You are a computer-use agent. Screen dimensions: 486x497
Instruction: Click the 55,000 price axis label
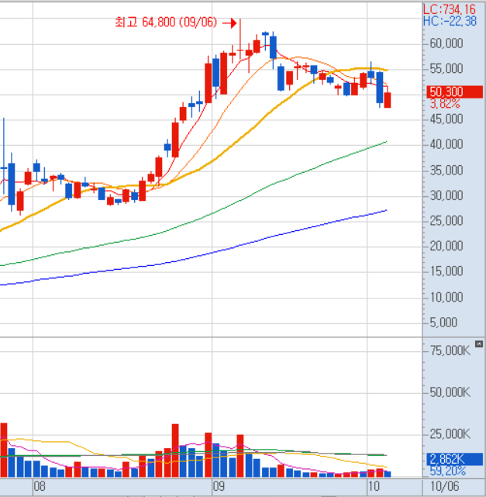tap(446, 69)
